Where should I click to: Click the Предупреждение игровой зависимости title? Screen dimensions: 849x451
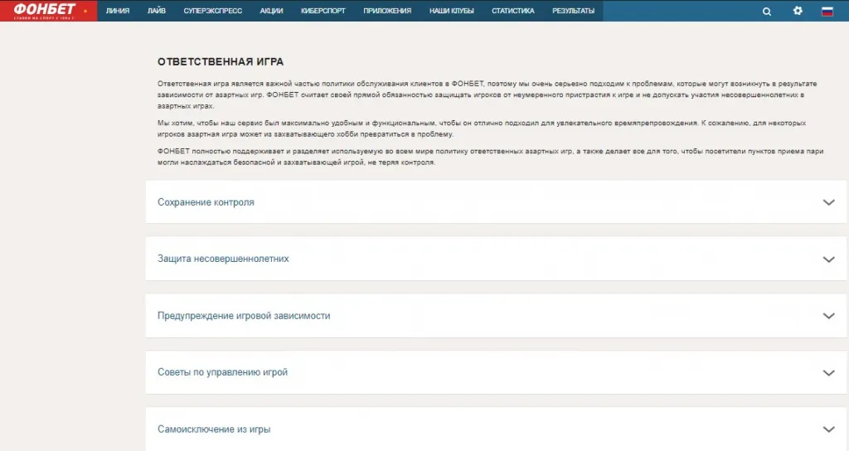[x=244, y=316]
